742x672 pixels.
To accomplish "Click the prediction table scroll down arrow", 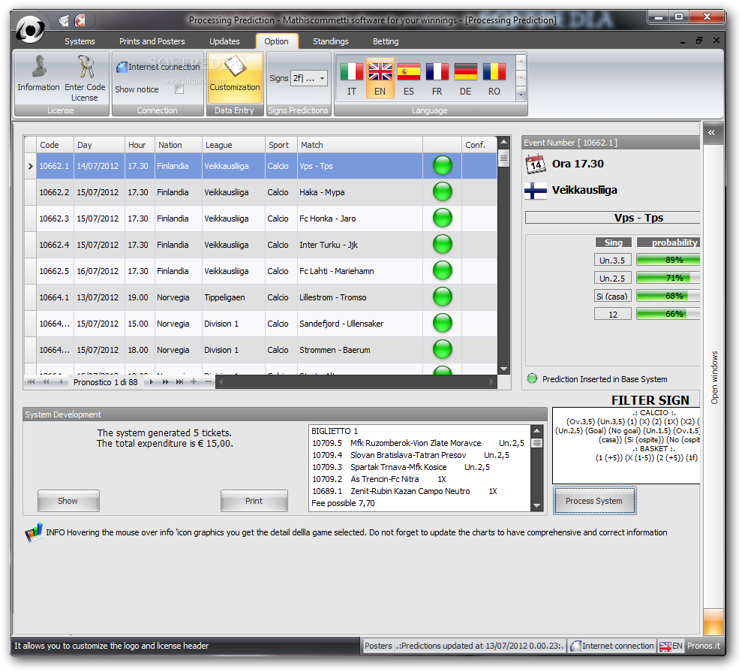I will [503, 369].
